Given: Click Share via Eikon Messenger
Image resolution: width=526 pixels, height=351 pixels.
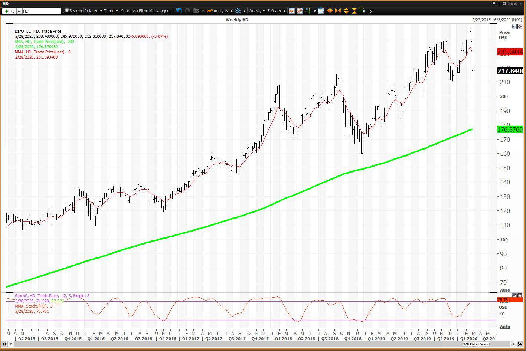Looking at the screenshot, I should point(147,10).
